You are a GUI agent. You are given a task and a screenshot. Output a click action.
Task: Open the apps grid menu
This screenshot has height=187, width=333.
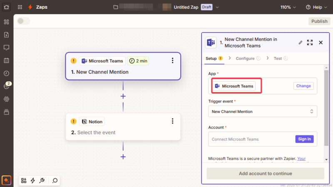(x=20, y=7)
